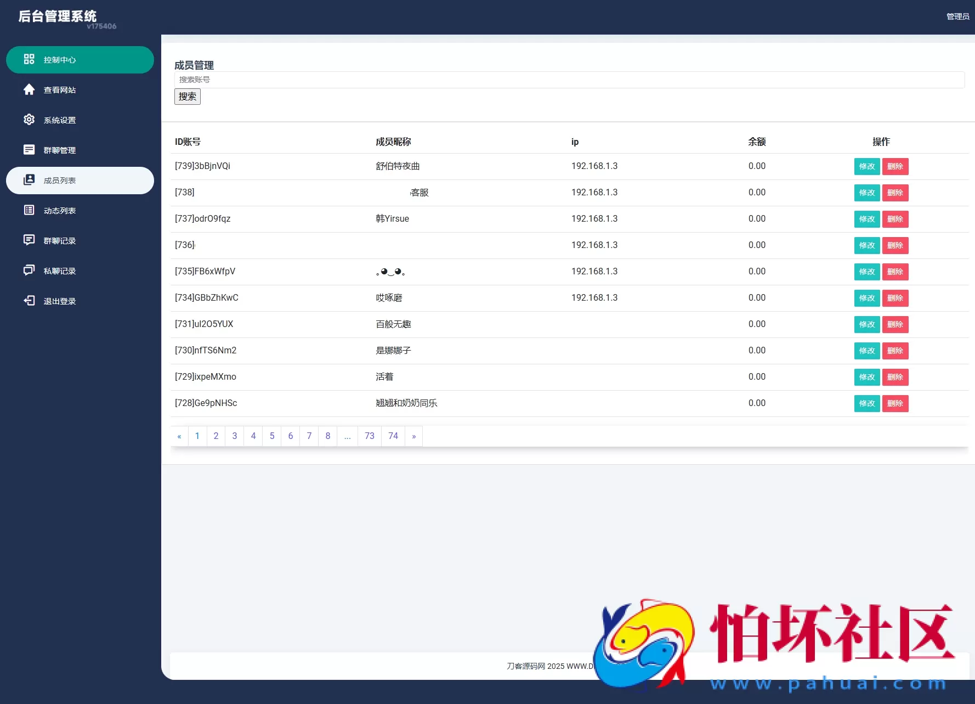975x704 pixels.
Task: Click the 成员列表 member icon
Action: tap(30, 180)
